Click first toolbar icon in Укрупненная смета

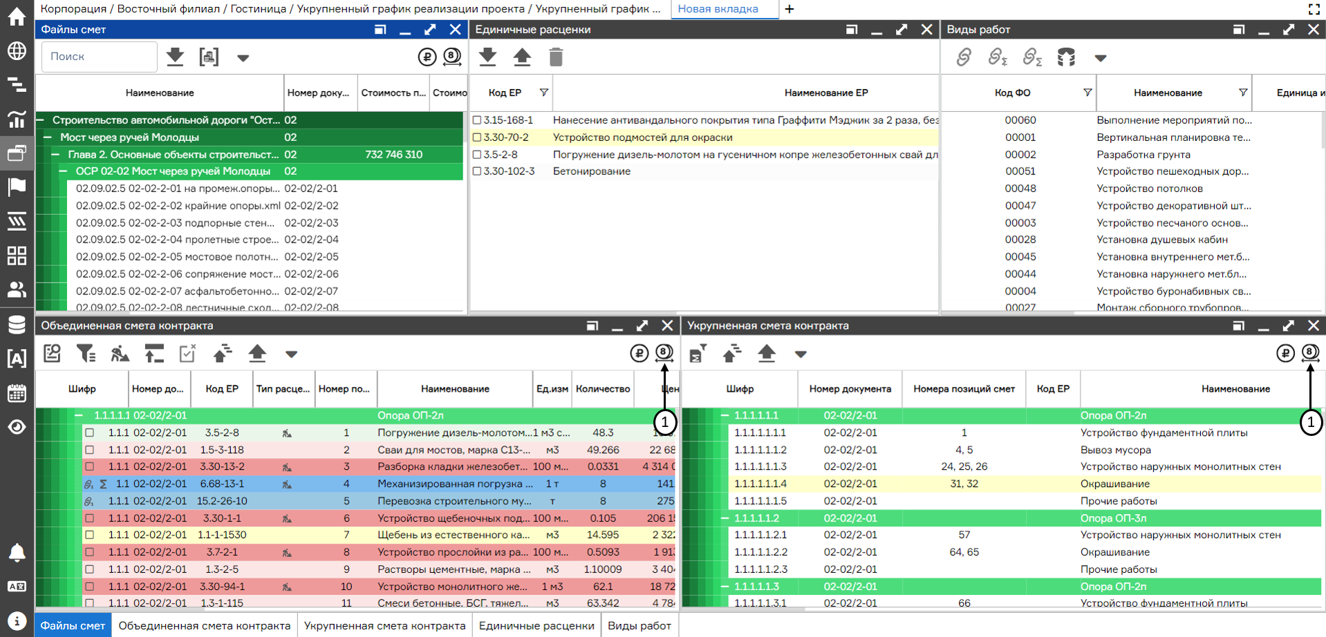click(698, 354)
